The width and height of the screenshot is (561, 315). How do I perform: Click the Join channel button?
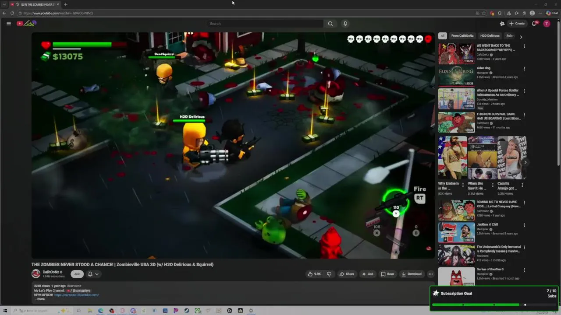coord(77,274)
